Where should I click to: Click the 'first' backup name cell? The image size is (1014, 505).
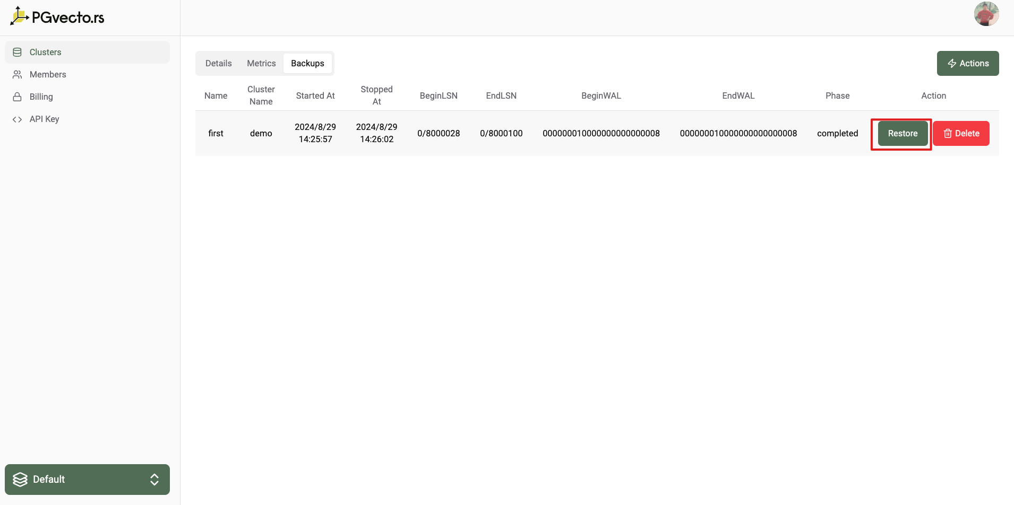pos(216,133)
